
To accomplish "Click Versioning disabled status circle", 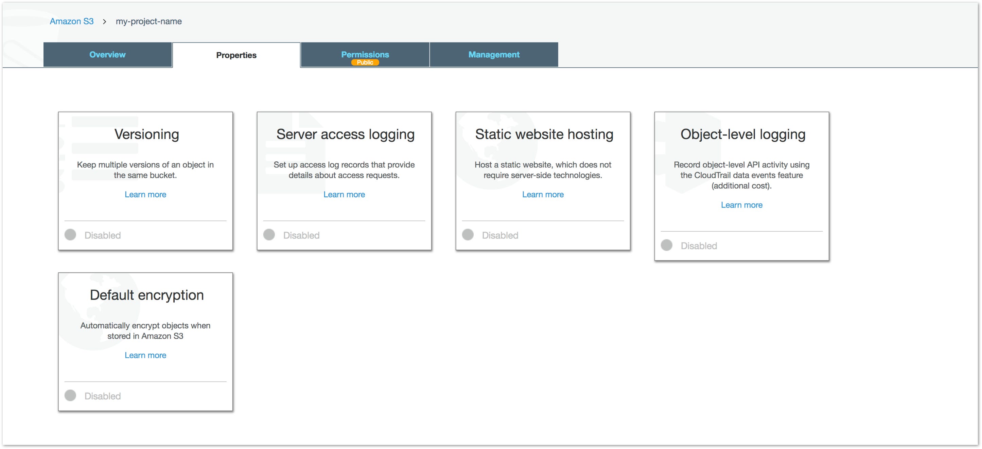I will 70,235.
